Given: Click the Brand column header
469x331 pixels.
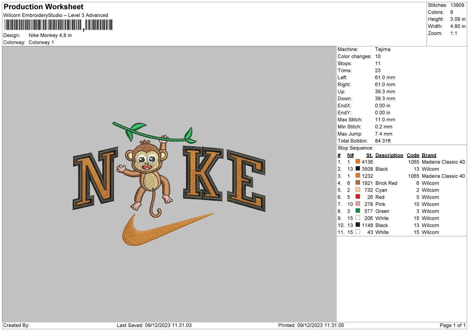Looking at the screenshot, I should [429, 155].
